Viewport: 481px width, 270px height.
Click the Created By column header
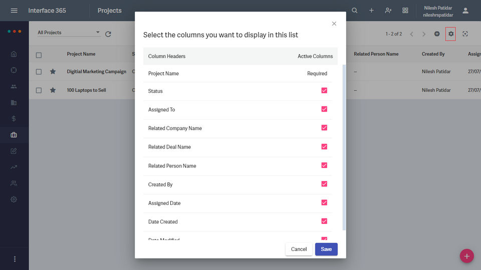coord(433,54)
